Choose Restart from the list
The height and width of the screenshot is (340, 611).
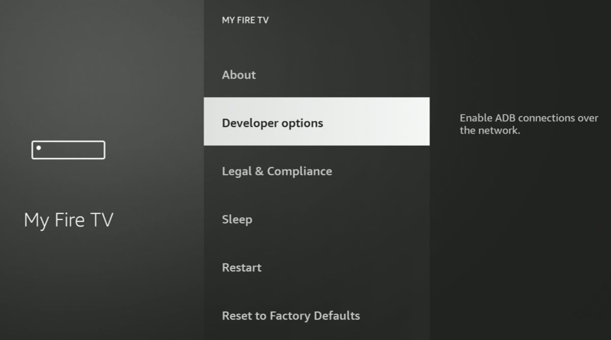click(x=316, y=267)
